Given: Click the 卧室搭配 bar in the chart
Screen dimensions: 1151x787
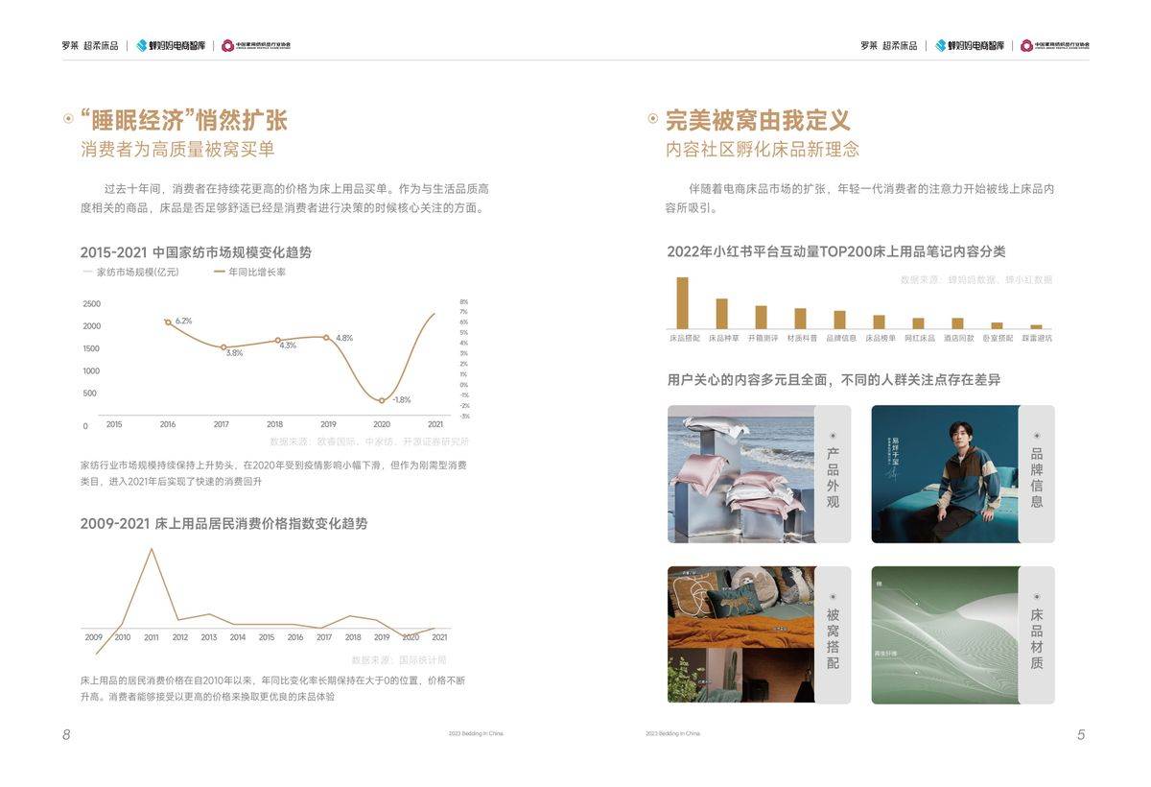Looking at the screenshot, I should (x=998, y=326).
